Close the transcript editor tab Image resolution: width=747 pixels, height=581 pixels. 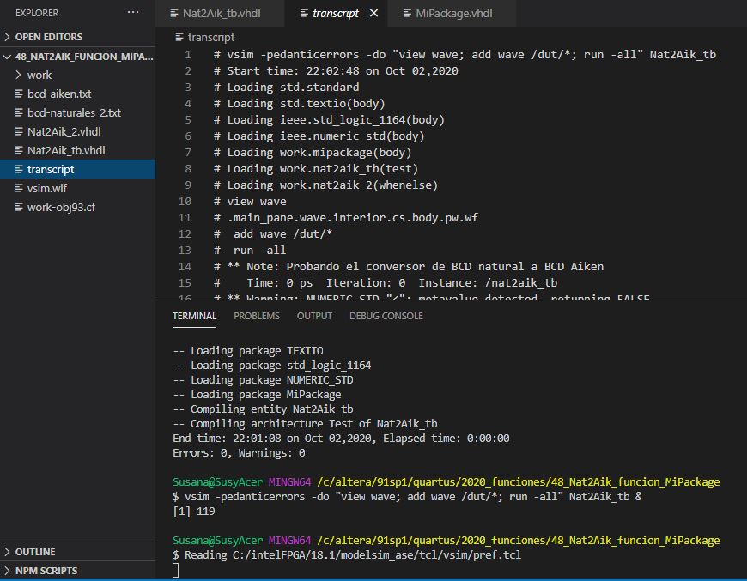pyautogui.click(x=373, y=14)
